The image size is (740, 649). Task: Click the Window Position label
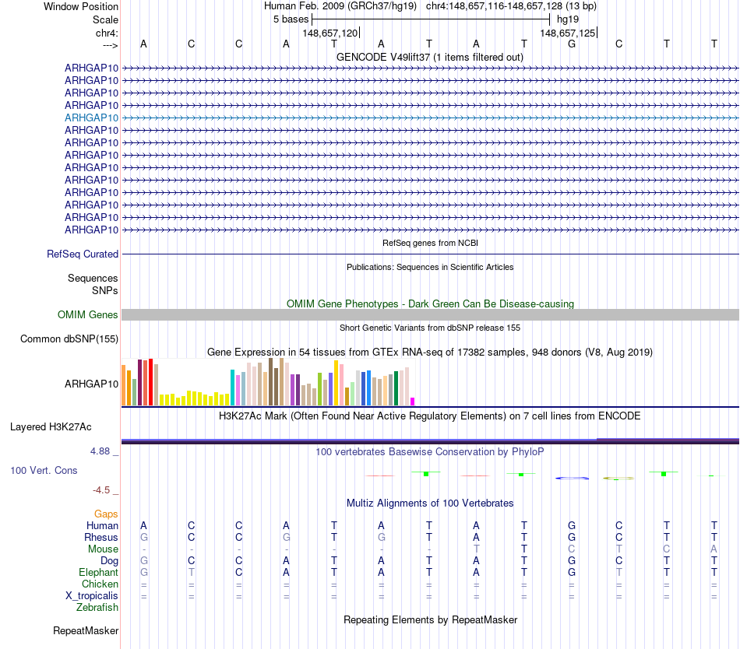pos(81,6)
